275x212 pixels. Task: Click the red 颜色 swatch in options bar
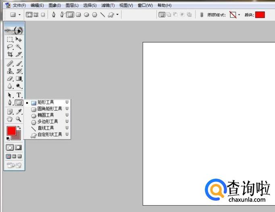tap(260, 15)
